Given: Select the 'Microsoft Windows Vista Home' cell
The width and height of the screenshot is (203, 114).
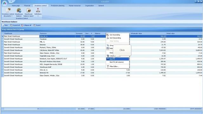Looking at the screenshot, I should (57, 61).
